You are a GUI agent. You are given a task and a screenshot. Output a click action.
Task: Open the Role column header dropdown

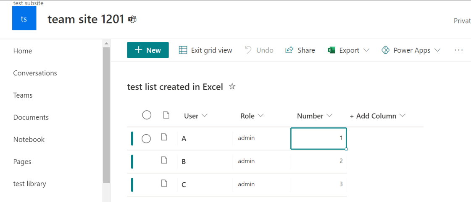[252, 116]
